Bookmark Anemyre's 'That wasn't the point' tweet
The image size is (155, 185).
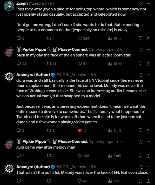click(x=140, y=181)
